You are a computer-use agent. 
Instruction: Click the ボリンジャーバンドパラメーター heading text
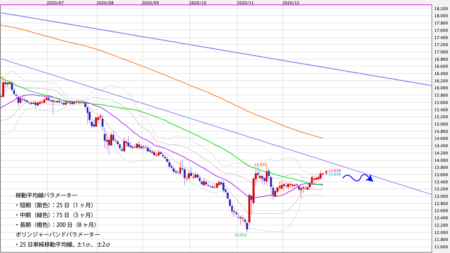58,234
